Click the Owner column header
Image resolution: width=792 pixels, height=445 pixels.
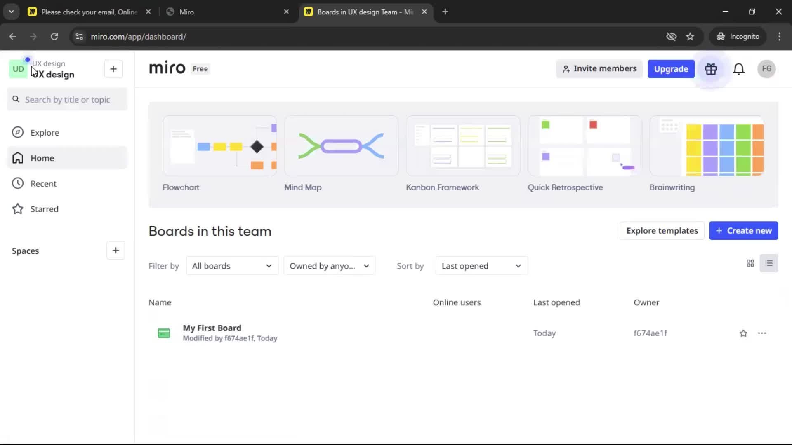pos(646,302)
